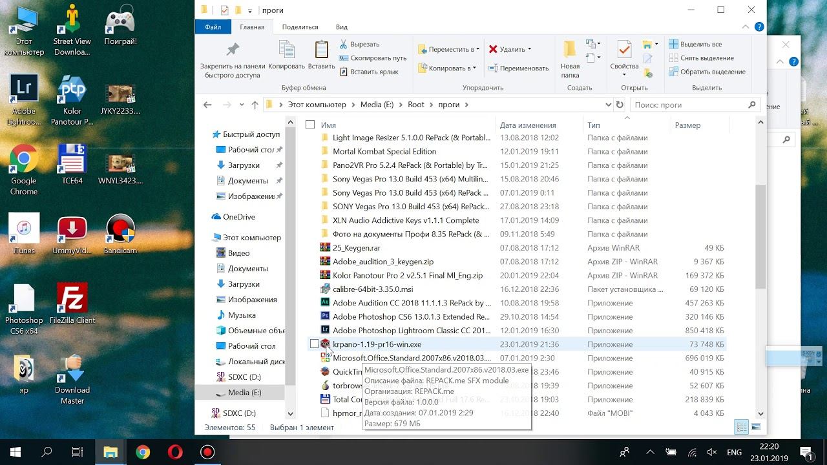Go up one folder level arrow
The width and height of the screenshot is (827, 465).
[x=255, y=105]
